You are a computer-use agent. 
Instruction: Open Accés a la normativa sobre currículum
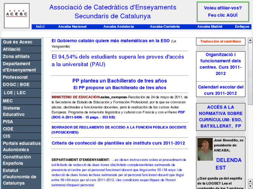coord(221,117)
